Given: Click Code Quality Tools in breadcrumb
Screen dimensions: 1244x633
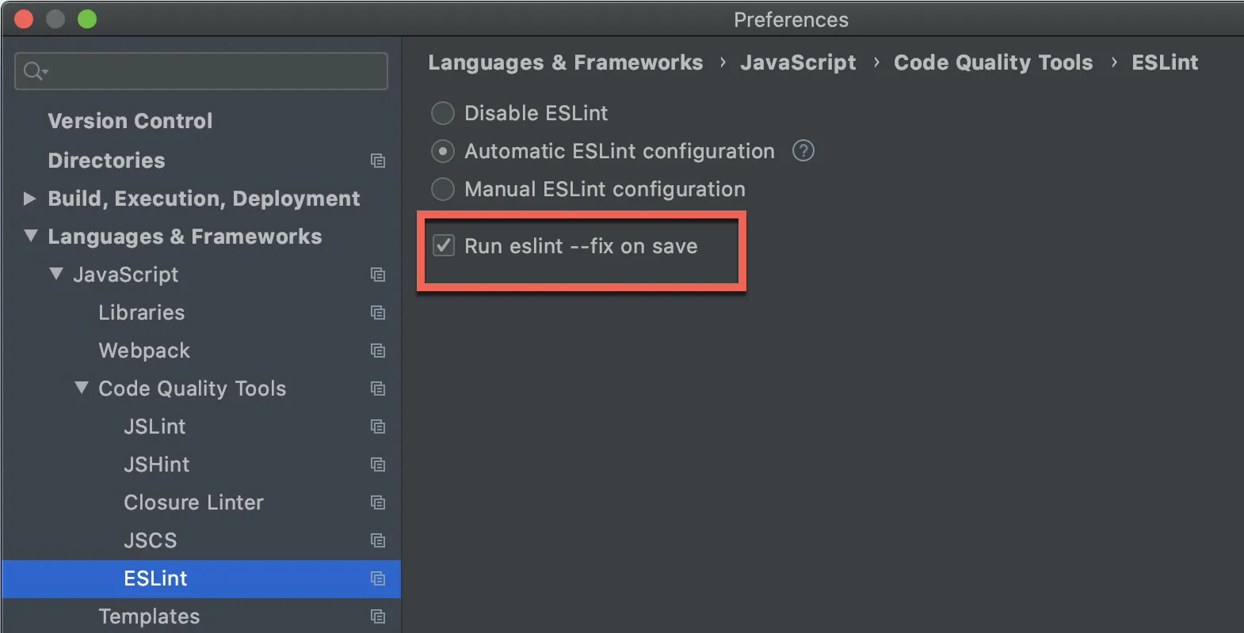Looking at the screenshot, I should (x=993, y=63).
